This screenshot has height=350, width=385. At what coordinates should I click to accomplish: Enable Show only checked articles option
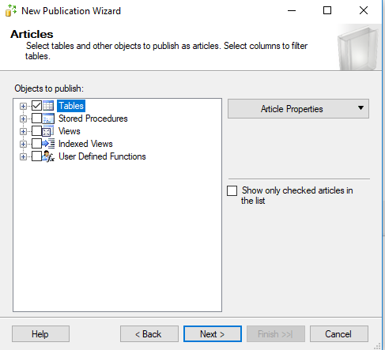[232, 190]
